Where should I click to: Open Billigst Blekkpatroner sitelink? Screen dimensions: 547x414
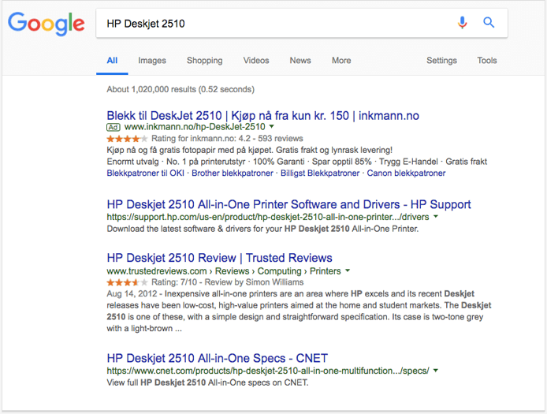pos(320,173)
